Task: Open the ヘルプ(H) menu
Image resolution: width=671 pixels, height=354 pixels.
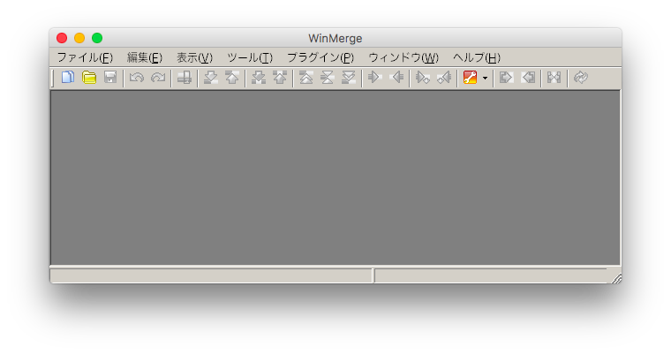Action: [x=477, y=57]
